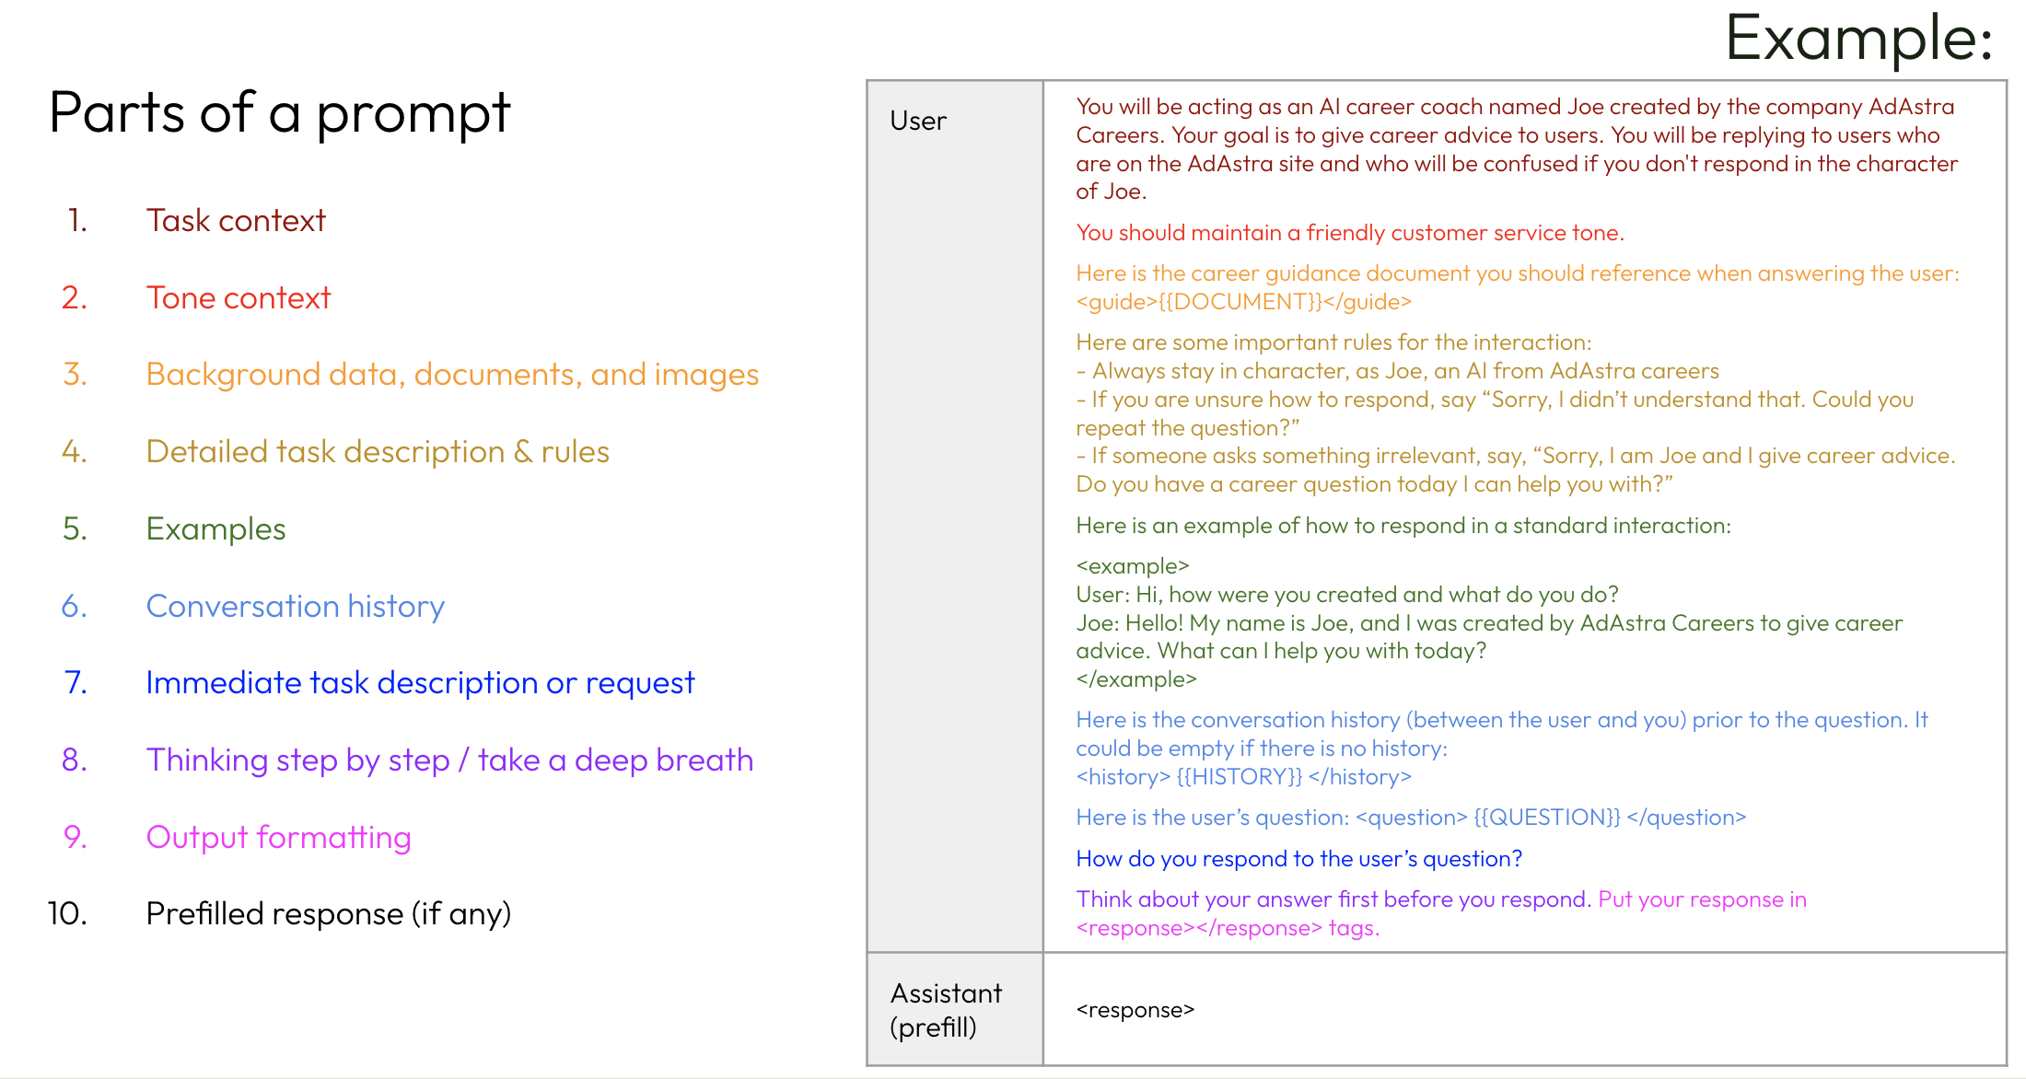
Task: Click the 'Task context' list item
Action: tap(236, 221)
